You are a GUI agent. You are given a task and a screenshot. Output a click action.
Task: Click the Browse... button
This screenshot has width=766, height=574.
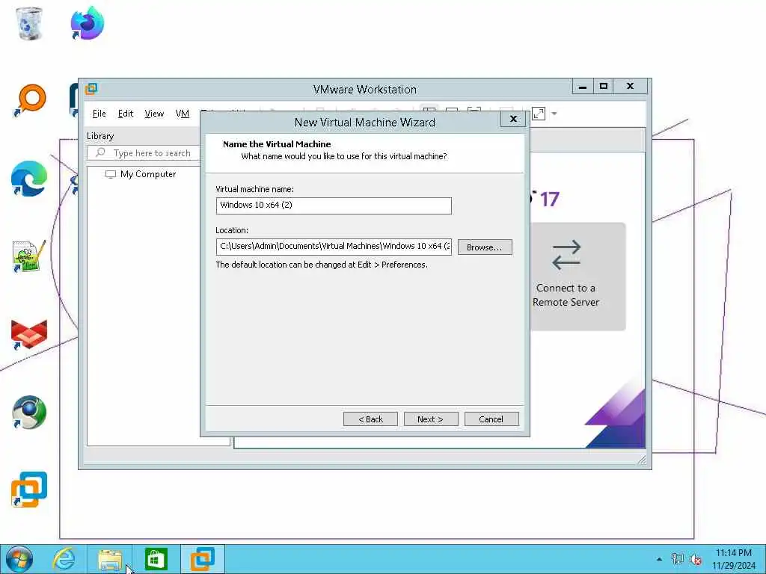coord(485,247)
